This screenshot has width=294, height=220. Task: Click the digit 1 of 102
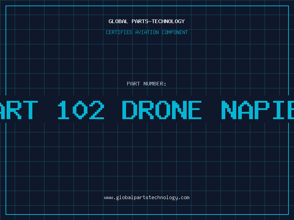click(x=64, y=110)
